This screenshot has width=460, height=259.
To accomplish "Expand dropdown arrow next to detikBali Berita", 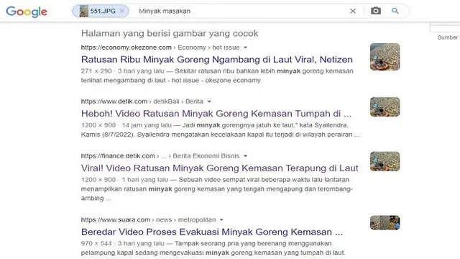I will click(x=209, y=101).
